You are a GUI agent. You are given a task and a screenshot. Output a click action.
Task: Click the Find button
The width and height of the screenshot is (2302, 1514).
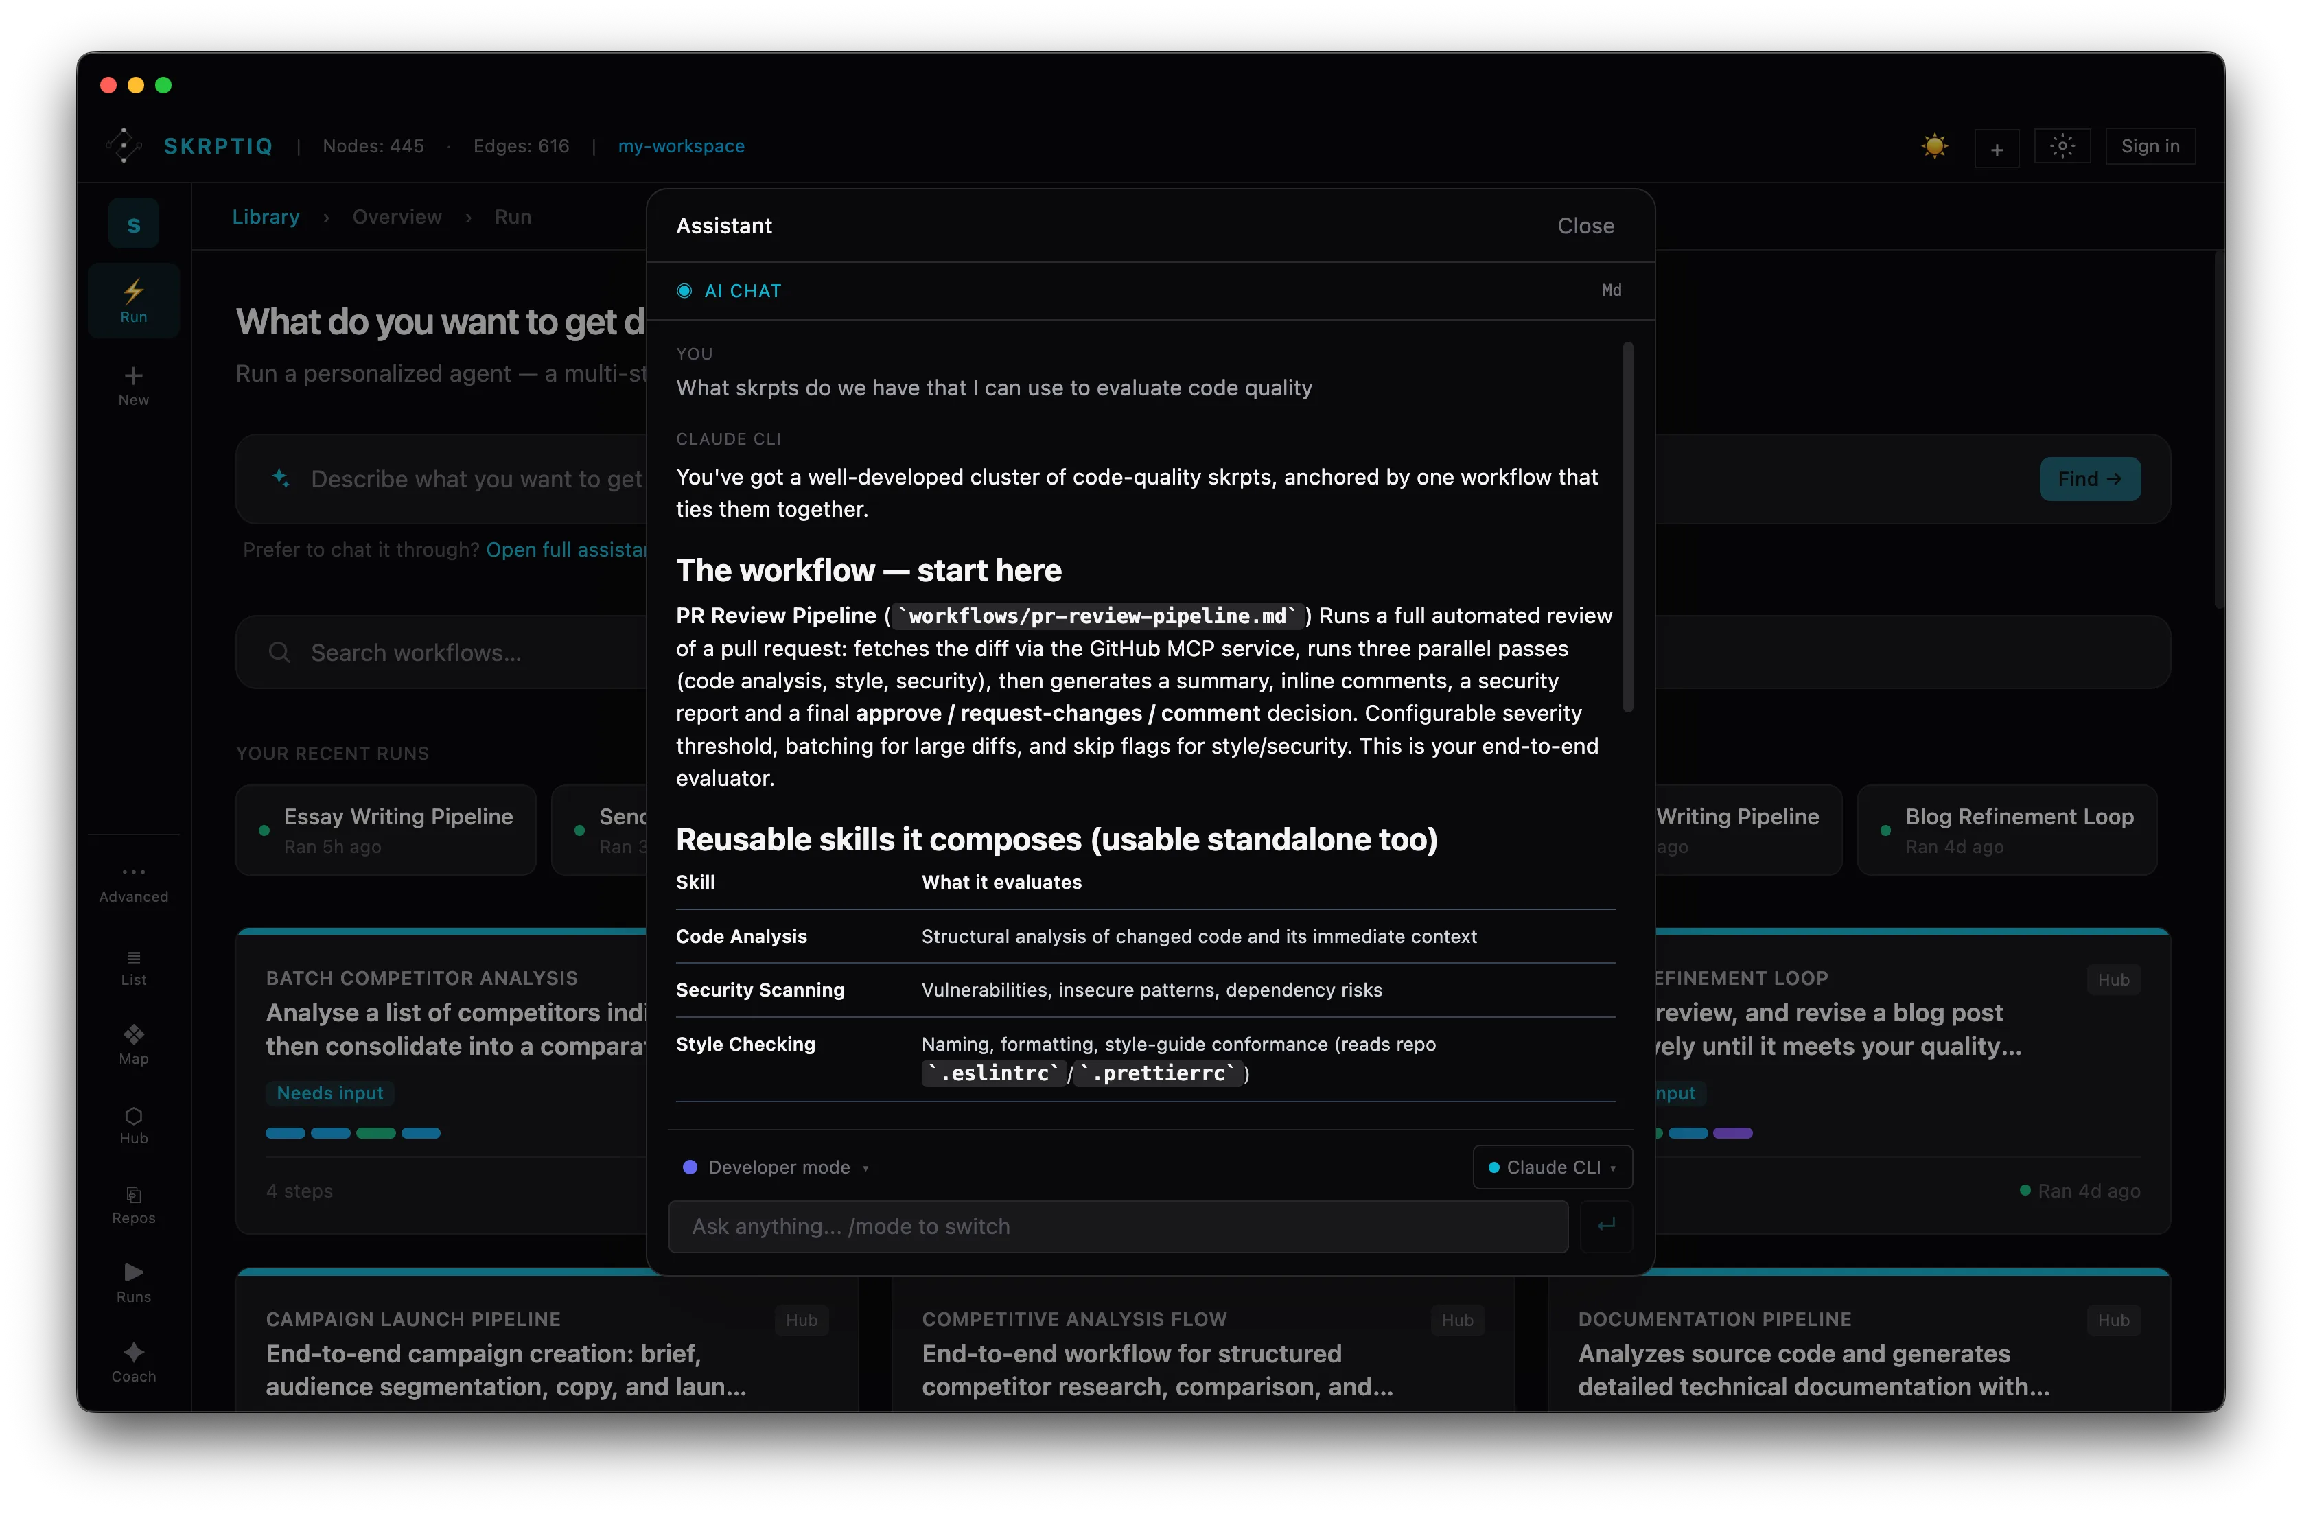coord(2089,479)
